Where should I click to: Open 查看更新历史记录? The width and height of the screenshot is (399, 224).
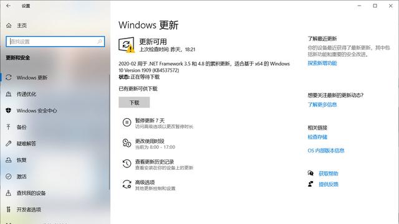[x=158, y=164]
